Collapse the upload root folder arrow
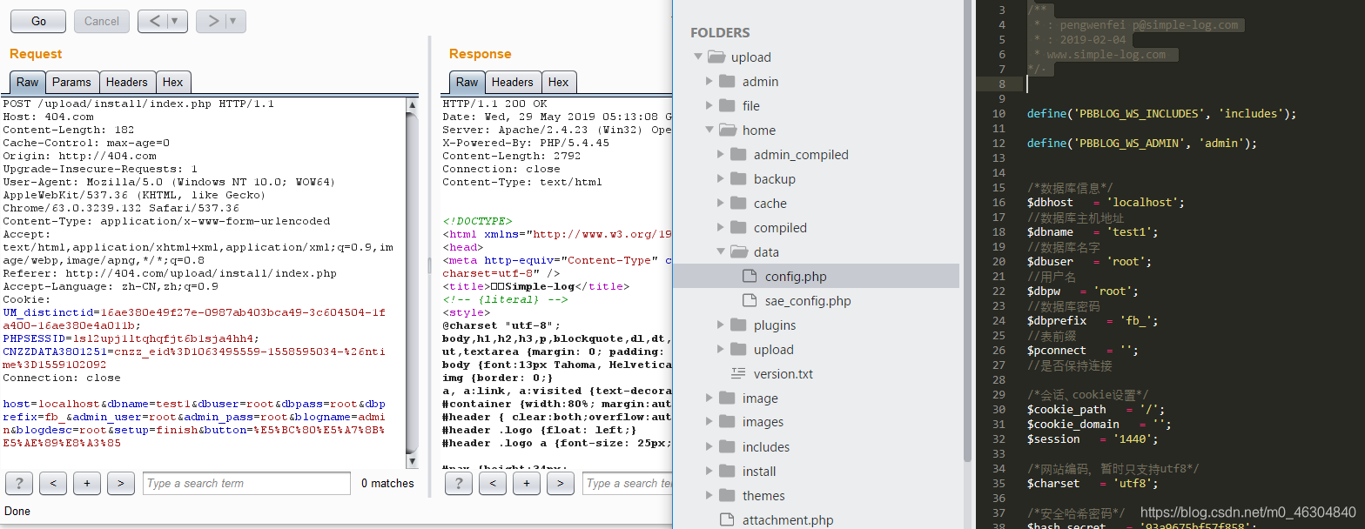This screenshot has height=529, width=1365. point(698,57)
